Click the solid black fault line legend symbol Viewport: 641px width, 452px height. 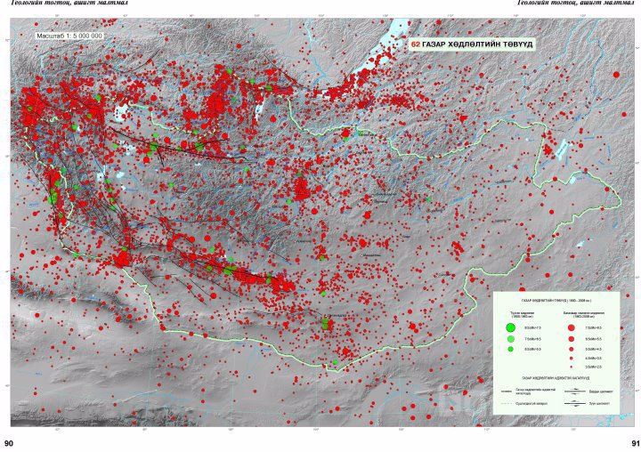(x=508, y=391)
